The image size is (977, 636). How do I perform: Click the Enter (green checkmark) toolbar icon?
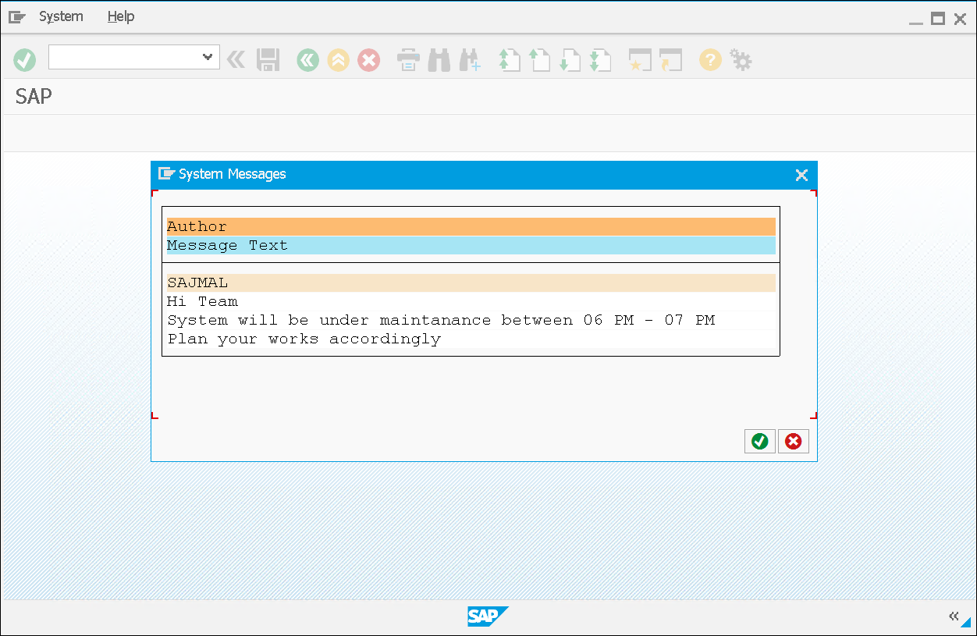point(24,59)
